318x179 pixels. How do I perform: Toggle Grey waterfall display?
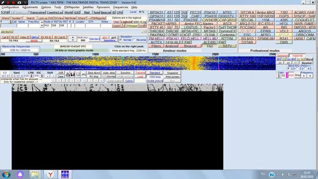[298, 75]
